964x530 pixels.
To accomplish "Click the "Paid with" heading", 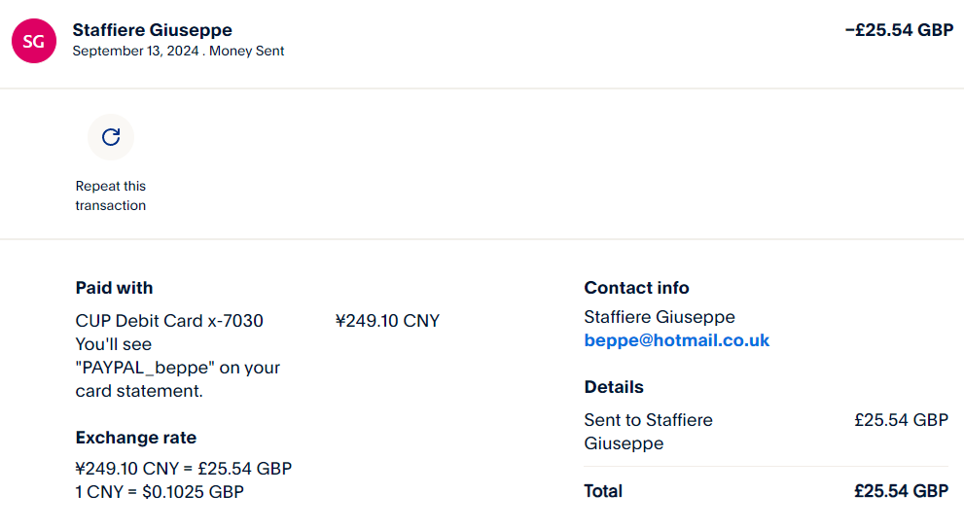I will (x=114, y=288).
